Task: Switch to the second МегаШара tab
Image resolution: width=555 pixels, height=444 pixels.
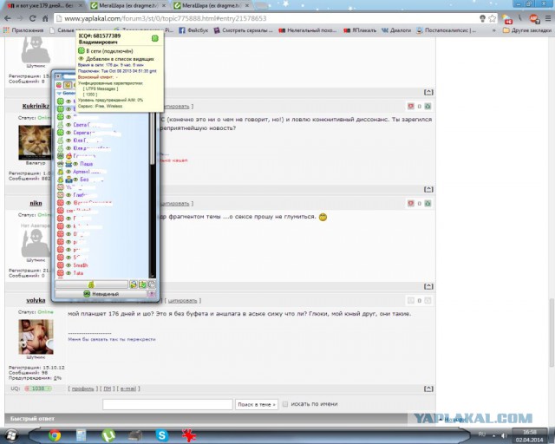Action: (128, 6)
